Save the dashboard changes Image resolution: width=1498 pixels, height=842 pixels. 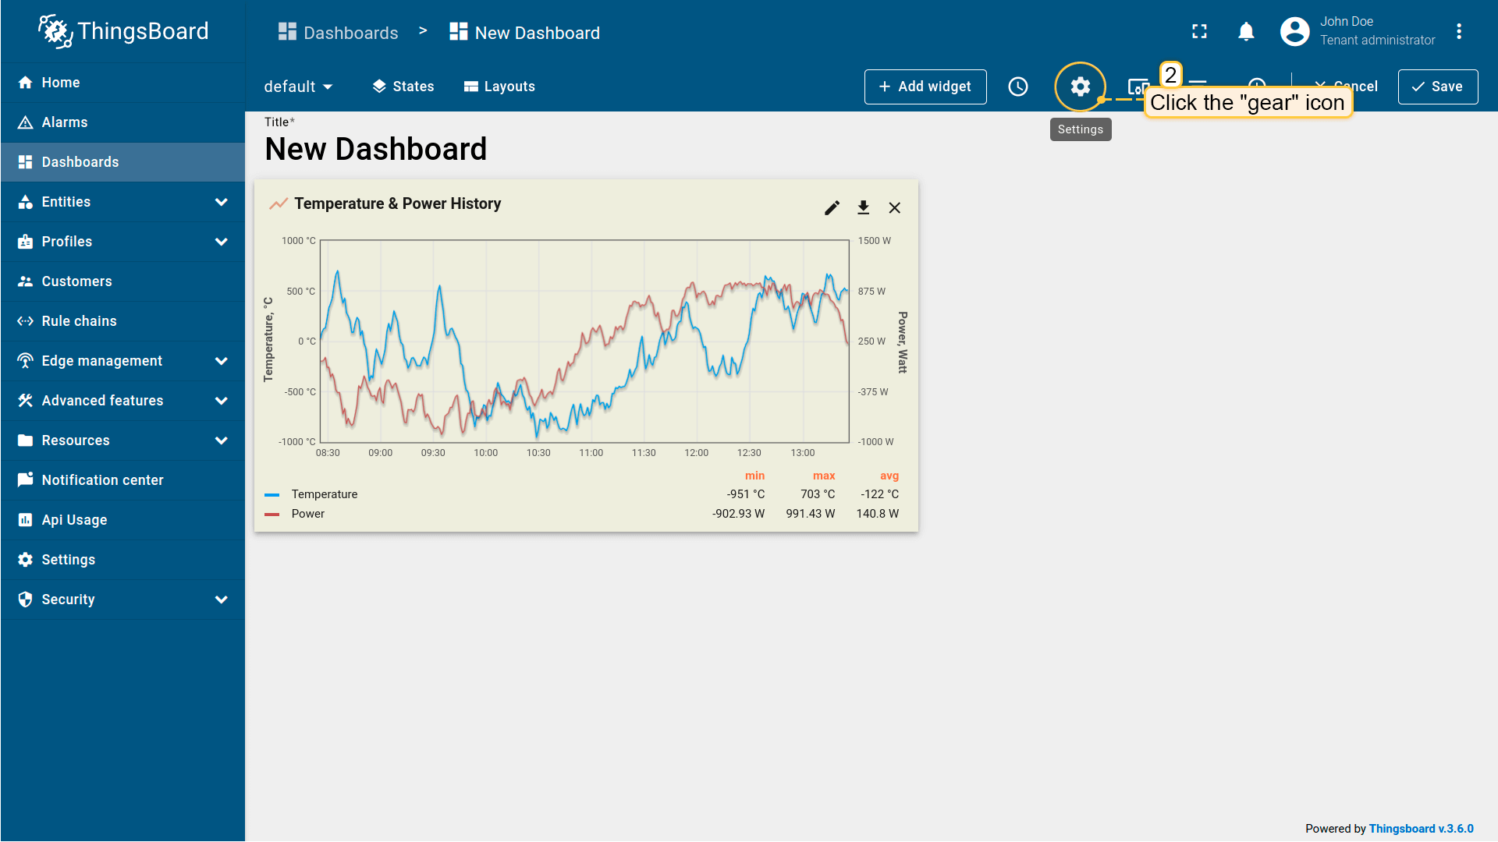coord(1437,87)
